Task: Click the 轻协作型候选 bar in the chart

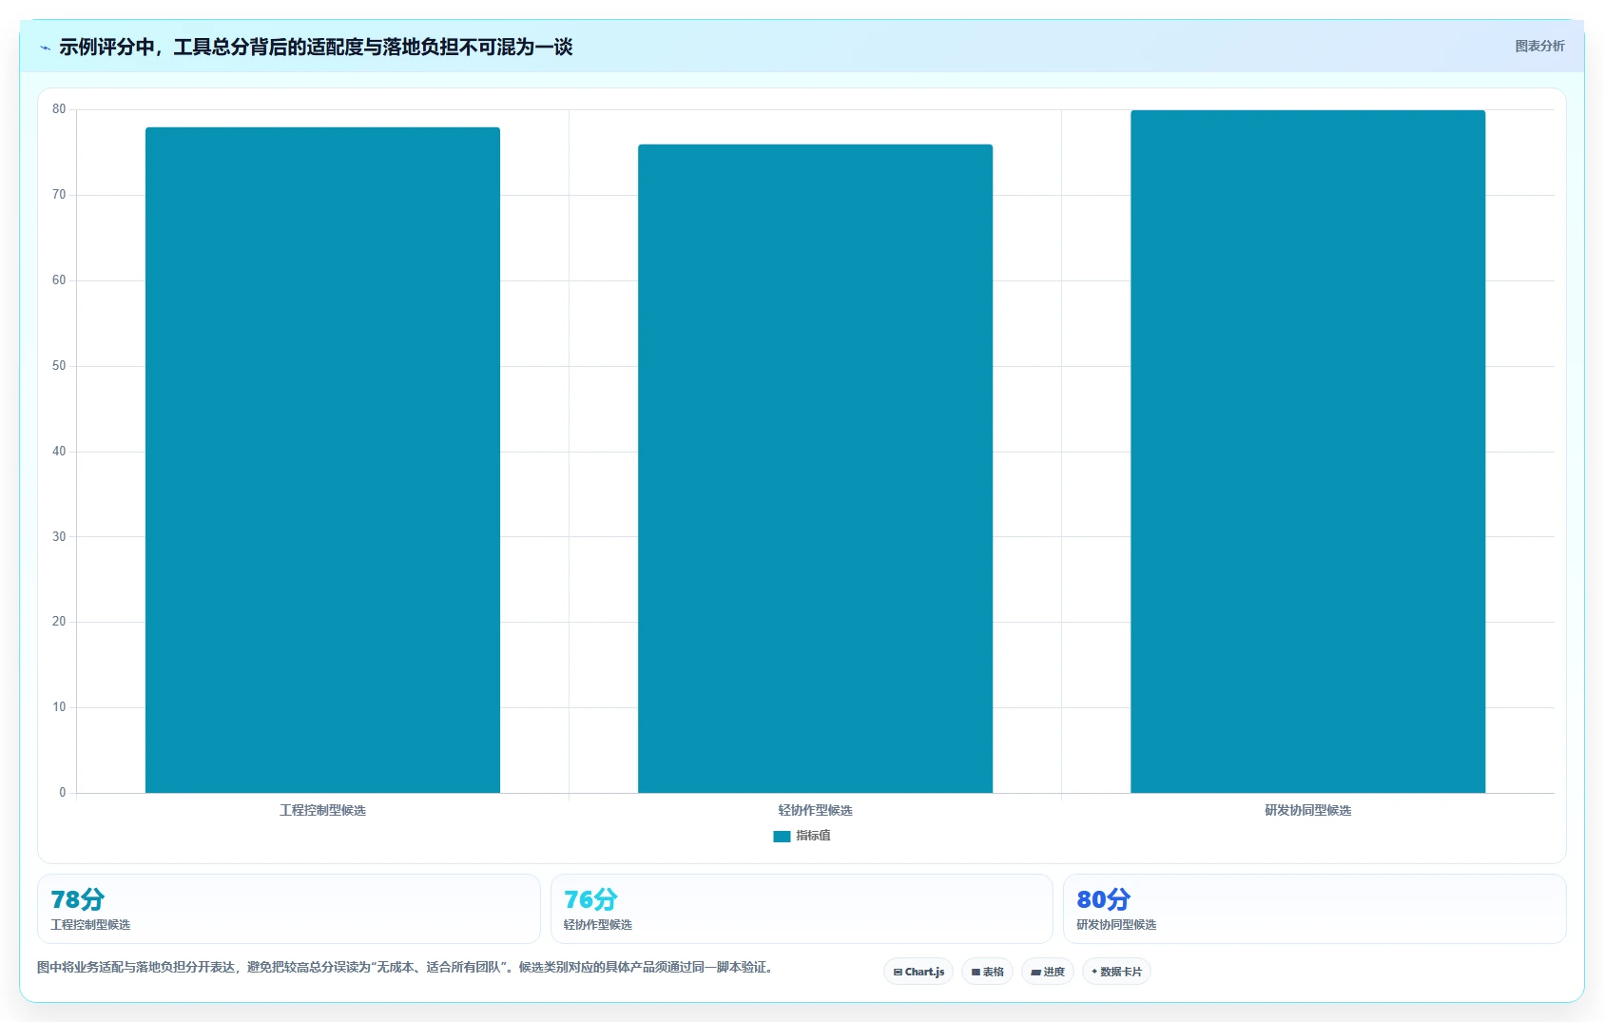Action: click(x=815, y=469)
